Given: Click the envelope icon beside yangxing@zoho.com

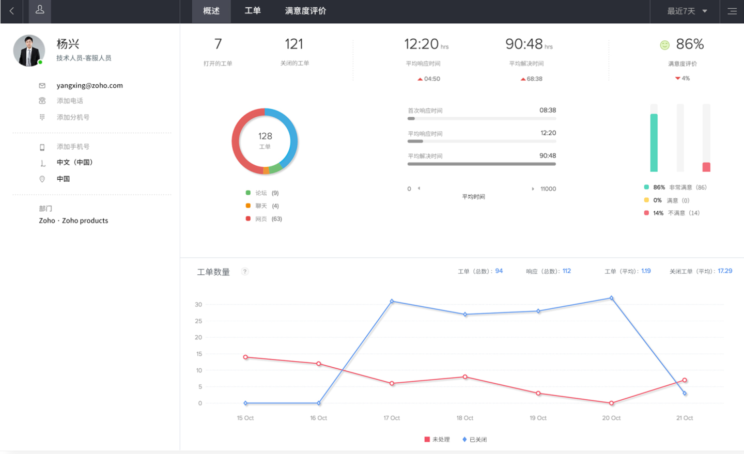Looking at the screenshot, I should [42, 86].
